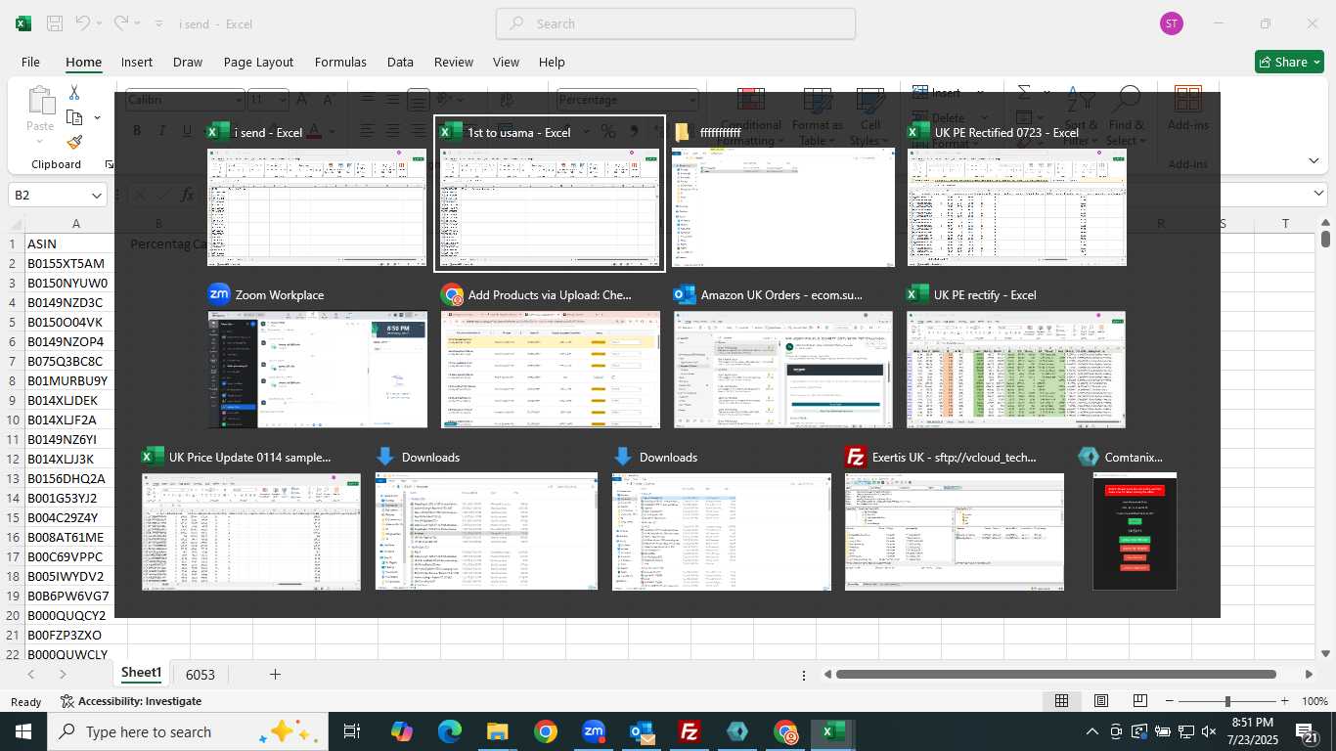The height and width of the screenshot is (751, 1336).
Task: Click the 100% zoom level
Action: point(1314,701)
